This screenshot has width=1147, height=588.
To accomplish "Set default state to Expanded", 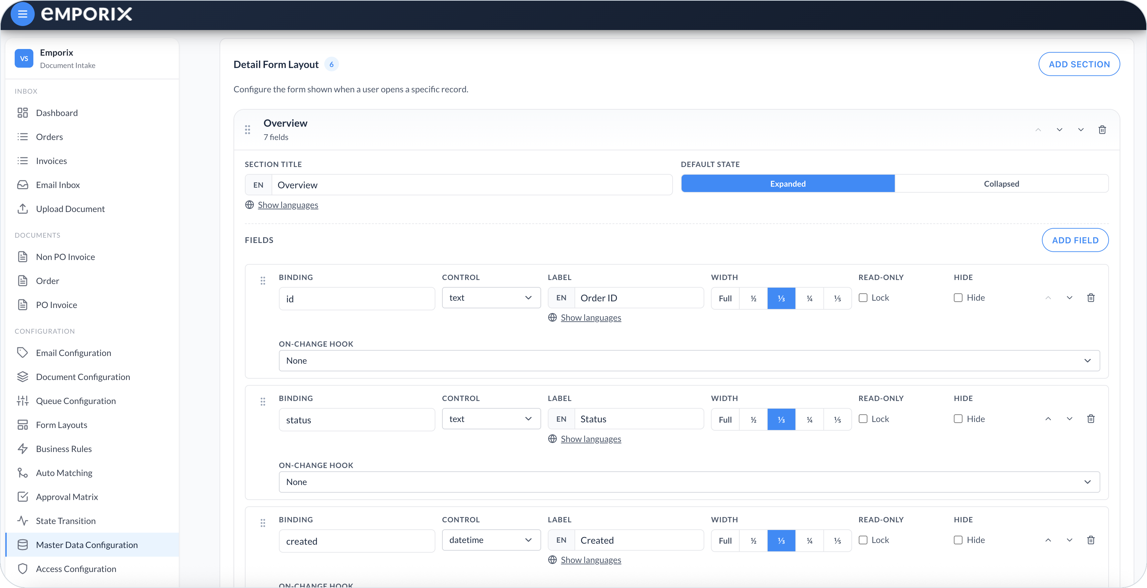I will tap(788, 184).
